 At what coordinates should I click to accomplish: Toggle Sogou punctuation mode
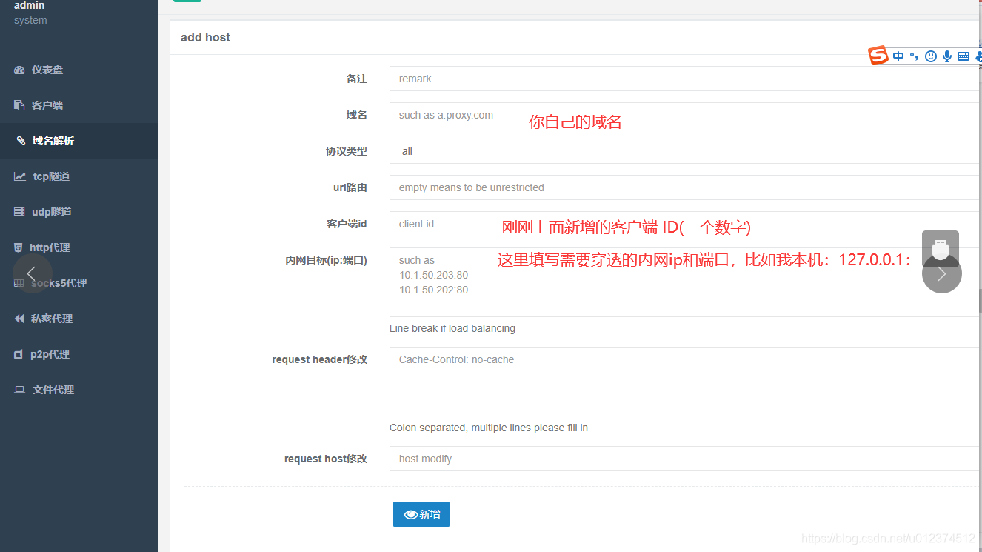(915, 56)
